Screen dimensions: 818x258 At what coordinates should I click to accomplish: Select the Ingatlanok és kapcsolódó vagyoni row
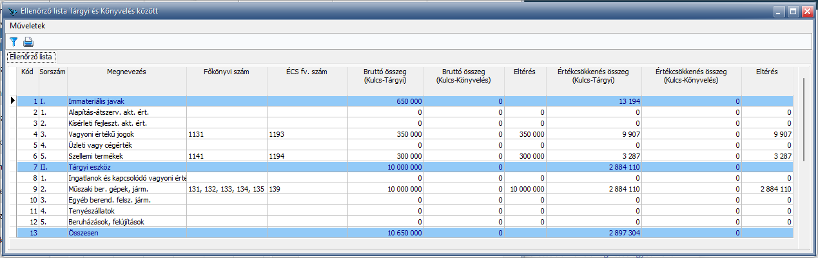click(x=405, y=178)
